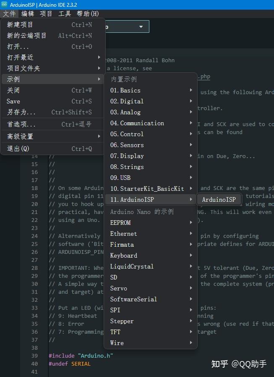
Task: Click line number 18 in the gutter
Action: click(x=34, y=188)
